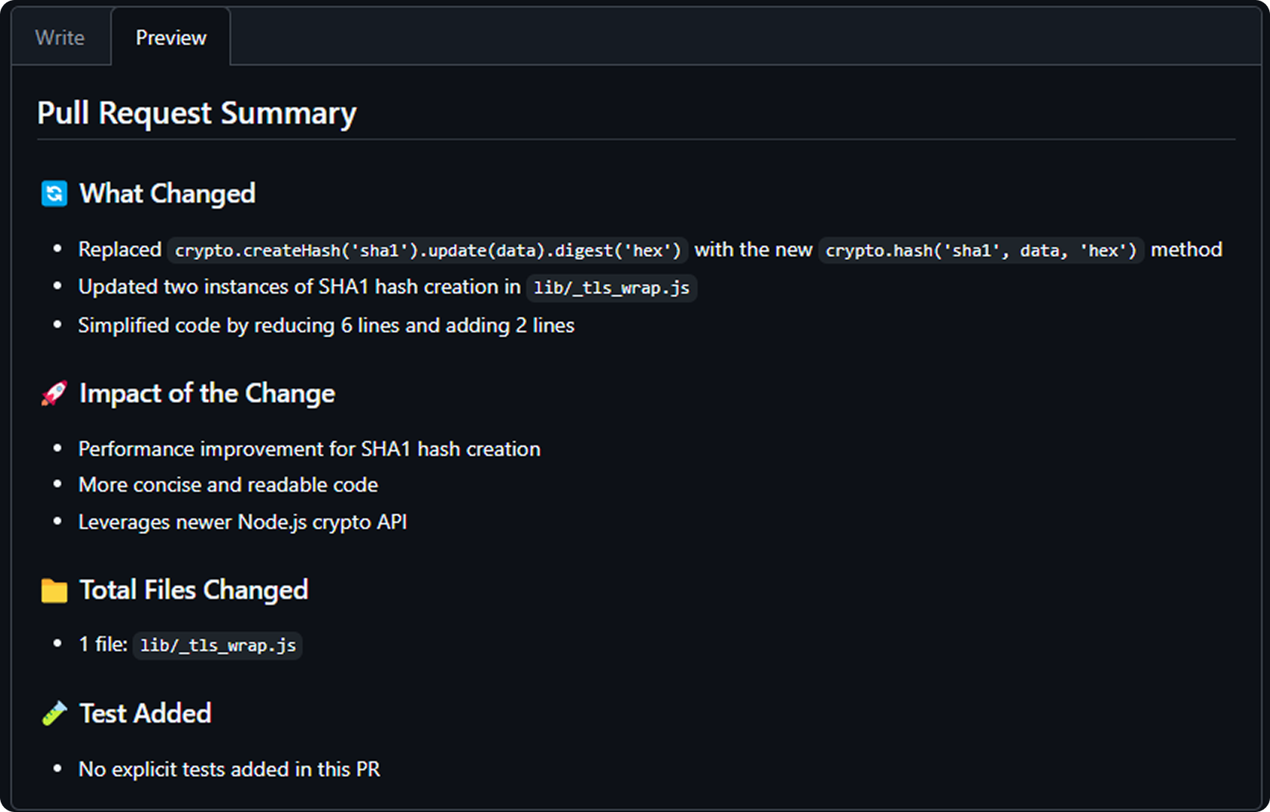Click the crypto.createHash('sha1') inline code snippet
The height and width of the screenshot is (812, 1270).
[x=428, y=250]
